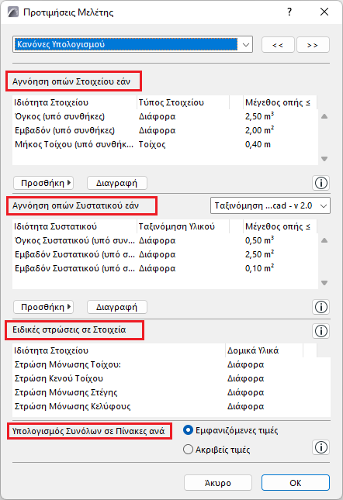Open info for Element hole rules section
This screenshot has height=500, width=343.
[321, 183]
